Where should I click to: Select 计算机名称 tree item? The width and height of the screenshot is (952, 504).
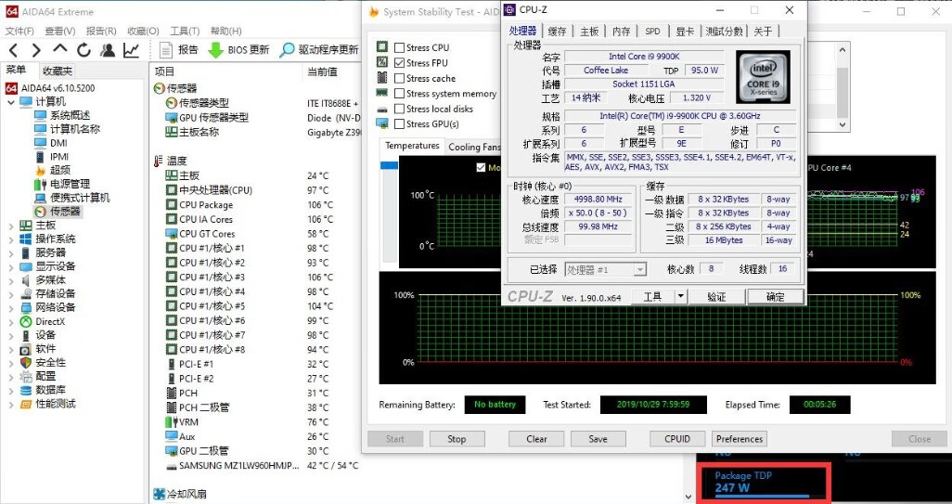67,129
